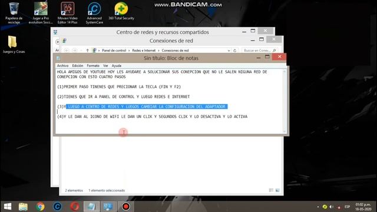Click the Notepad icon in title bar
Screen dimensions: 377x212
[x=58, y=58]
